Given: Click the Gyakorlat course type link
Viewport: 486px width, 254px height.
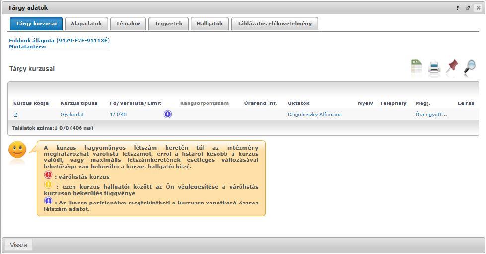Looking at the screenshot, I should coord(72,115).
